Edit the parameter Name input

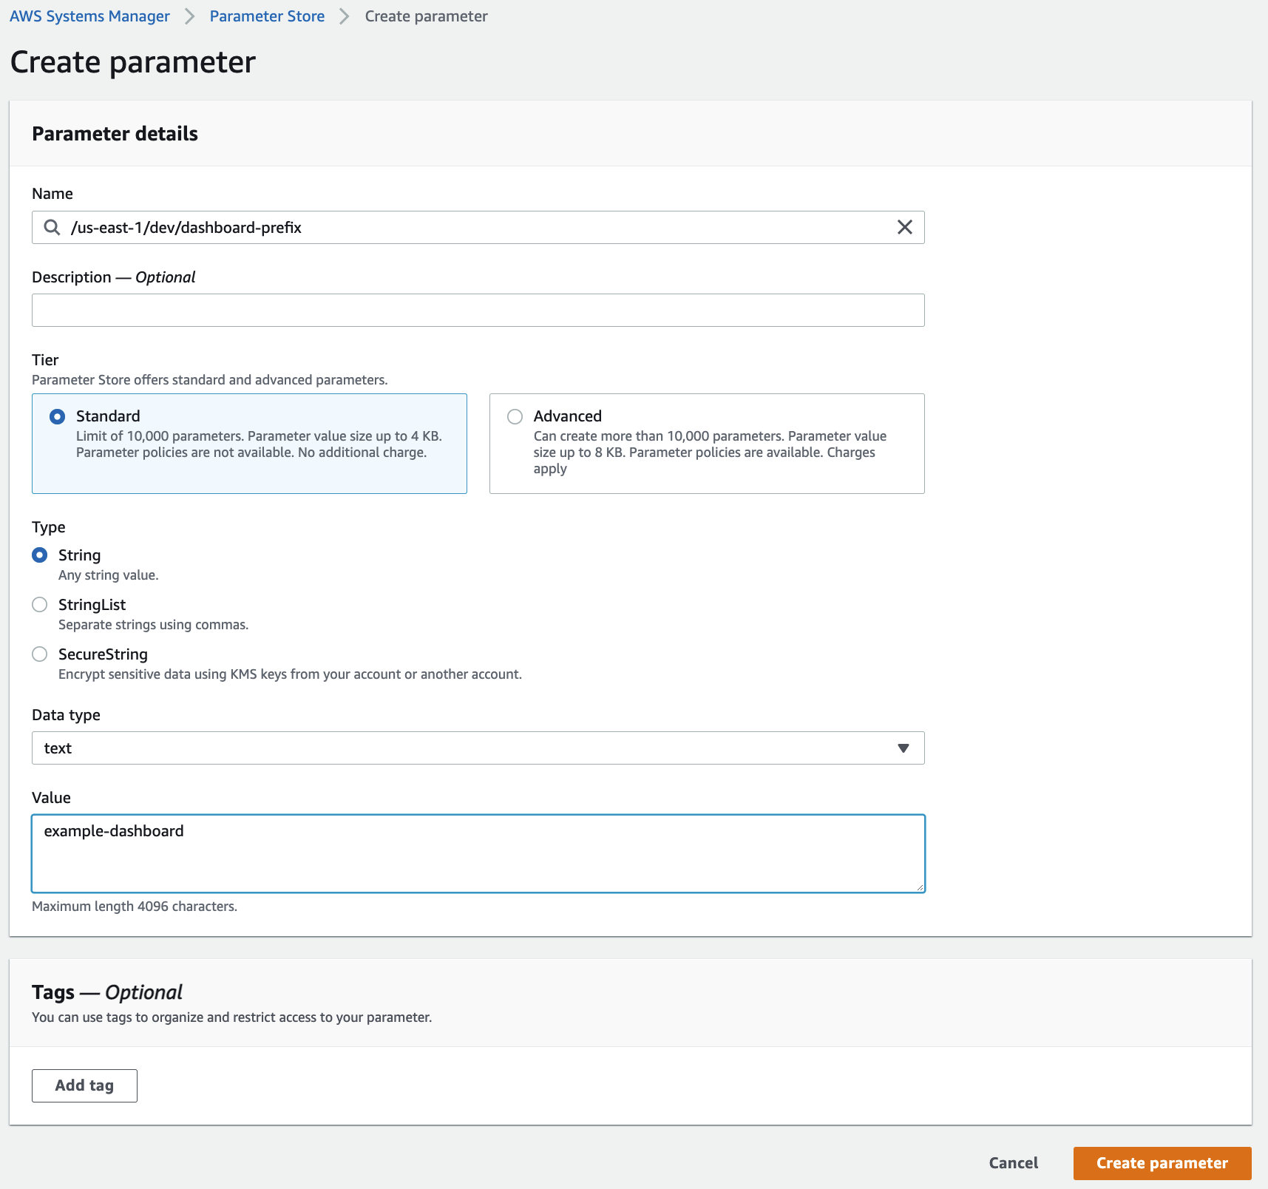coord(444,227)
